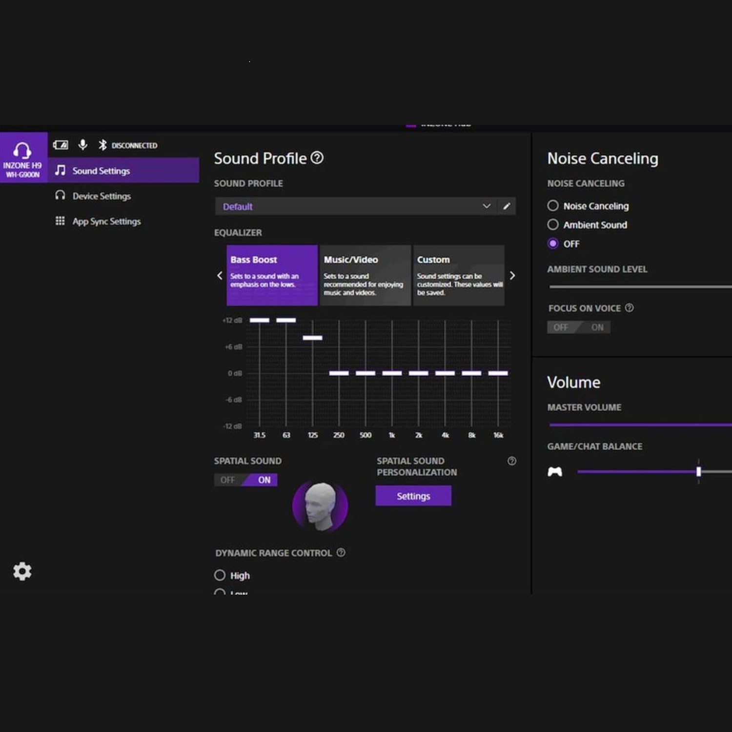This screenshot has height=732, width=732.
Task: Open Spatial Sound Personalization Settings button
Action: [413, 496]
